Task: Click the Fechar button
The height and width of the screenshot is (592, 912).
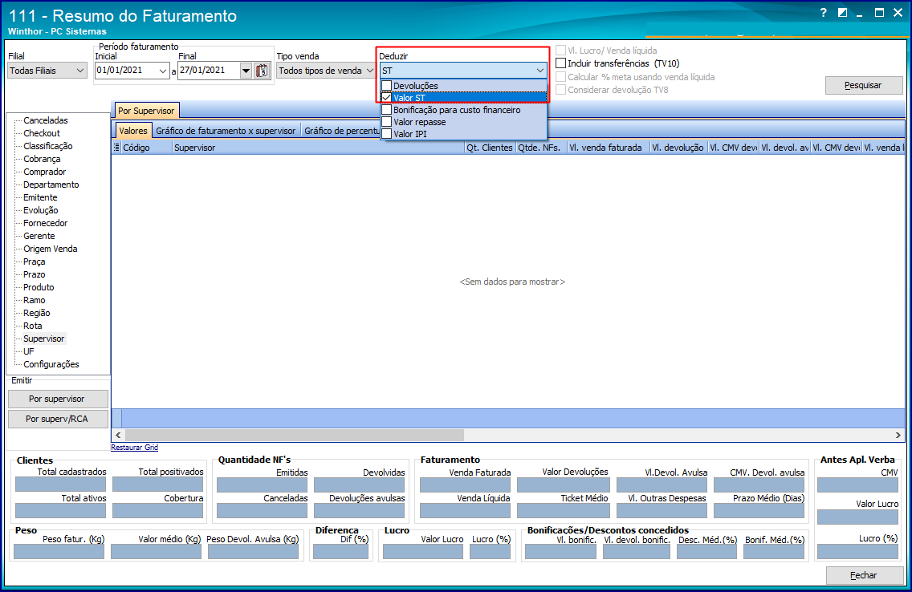Action: (863, 575)
